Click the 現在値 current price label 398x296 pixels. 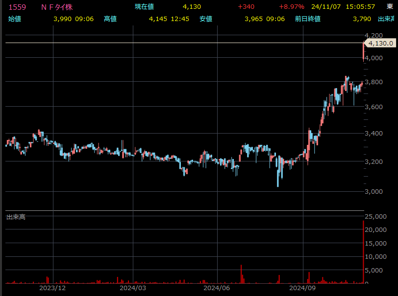pyautogui.click(x=145, y=7)
